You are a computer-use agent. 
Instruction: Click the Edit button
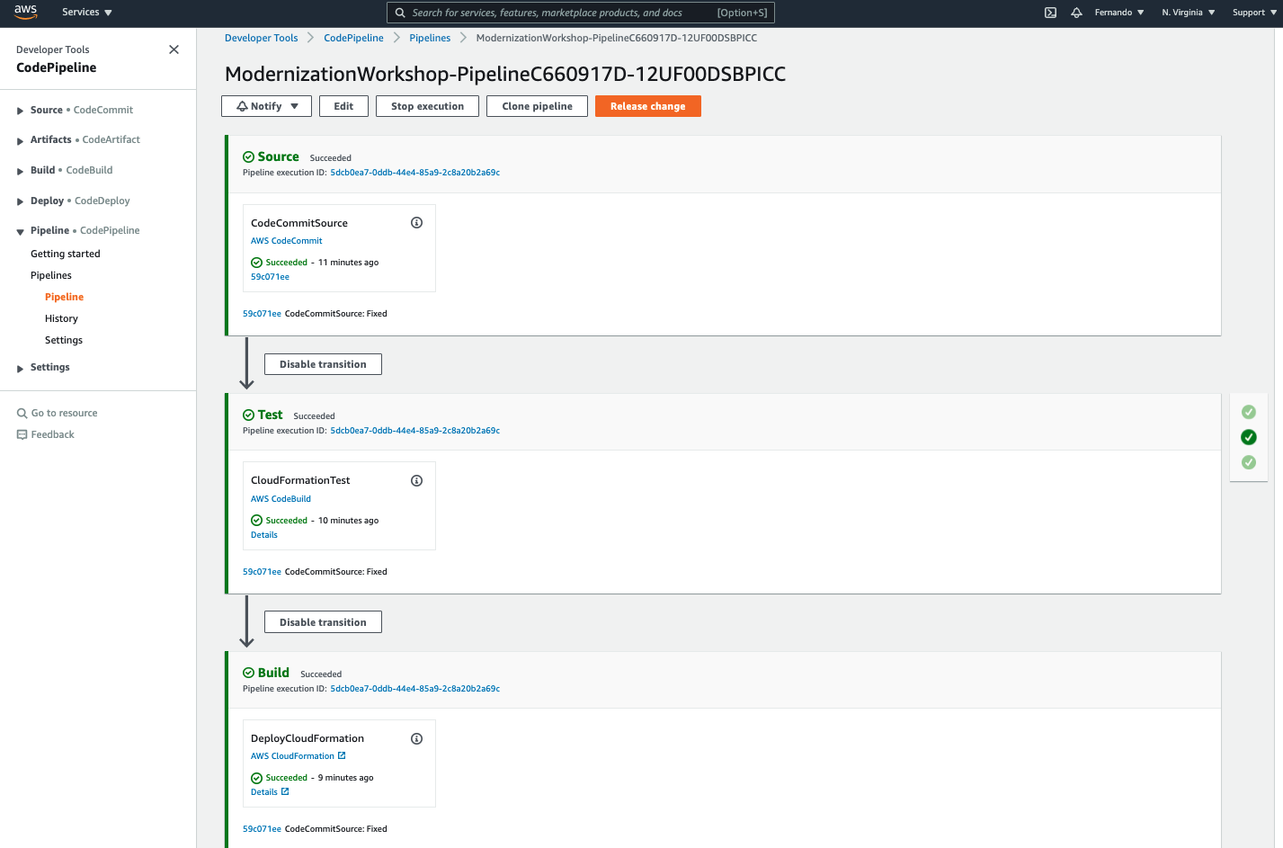[343, 106]
